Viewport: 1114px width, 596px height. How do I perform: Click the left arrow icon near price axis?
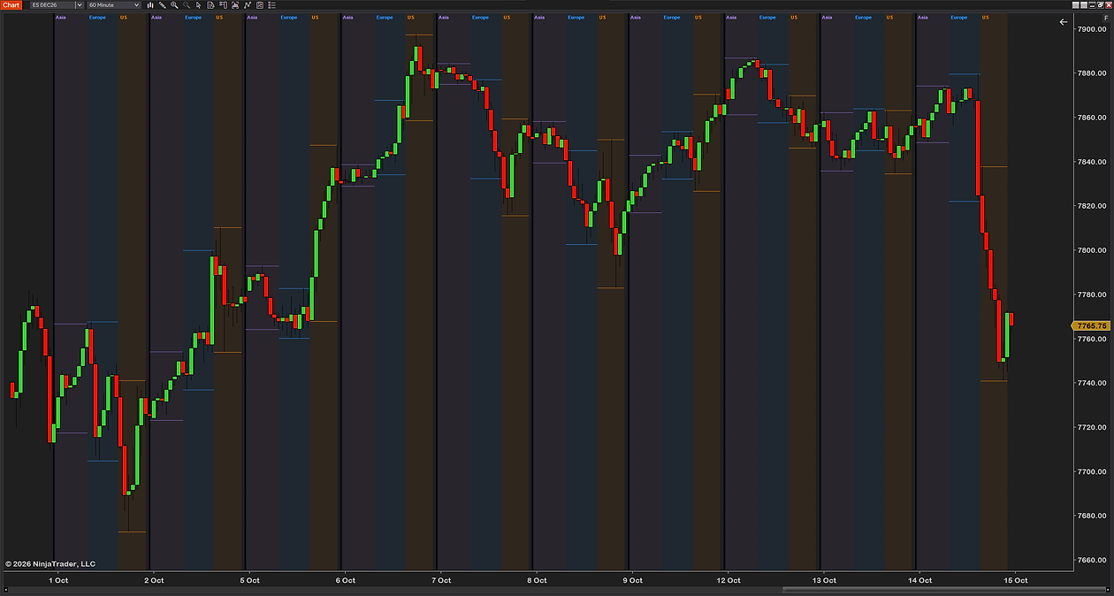(1064, 22)
